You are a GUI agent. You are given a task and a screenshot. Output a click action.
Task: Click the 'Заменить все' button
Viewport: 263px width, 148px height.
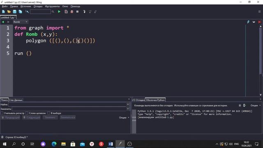(x=68, y=118)
